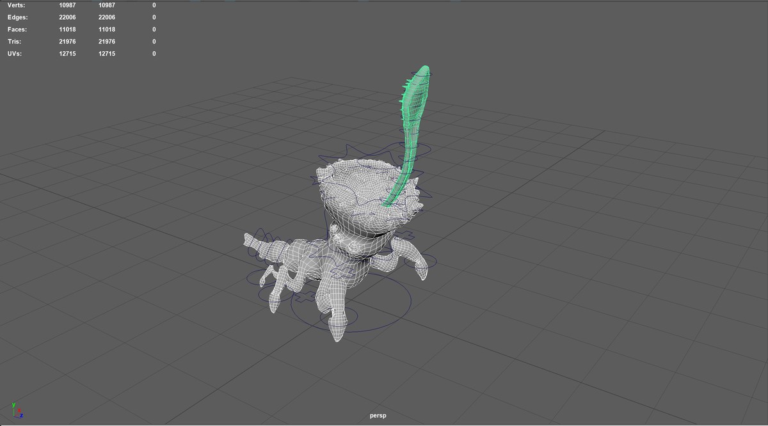The image size is (768, 426).
Task: Click the 0 value in the Faces row
Action: [154, 29]
